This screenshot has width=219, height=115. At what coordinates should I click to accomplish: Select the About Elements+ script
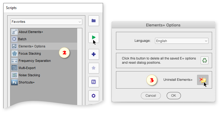[x=44, y=32]
